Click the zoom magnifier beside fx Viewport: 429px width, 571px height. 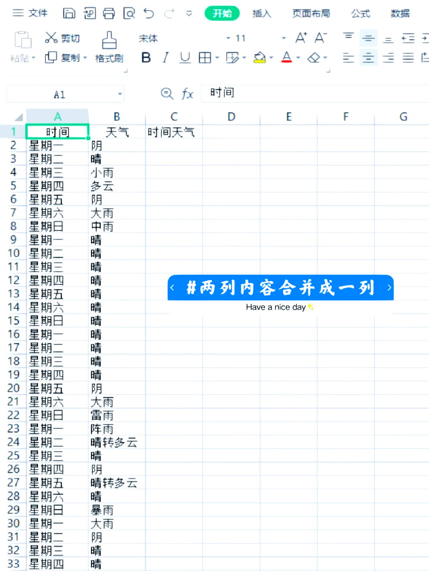click(167, 94)
